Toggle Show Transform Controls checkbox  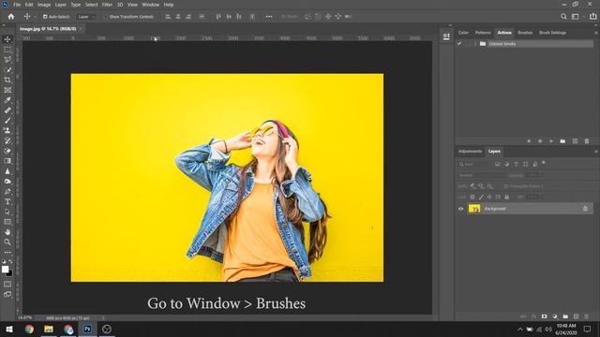[106, 17]
